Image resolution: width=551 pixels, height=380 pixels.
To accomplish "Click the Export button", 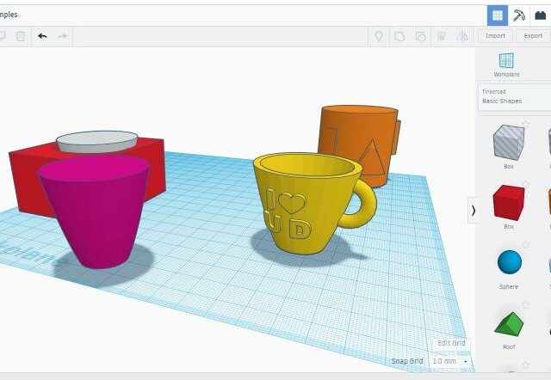I will click(x=532, y=36).
